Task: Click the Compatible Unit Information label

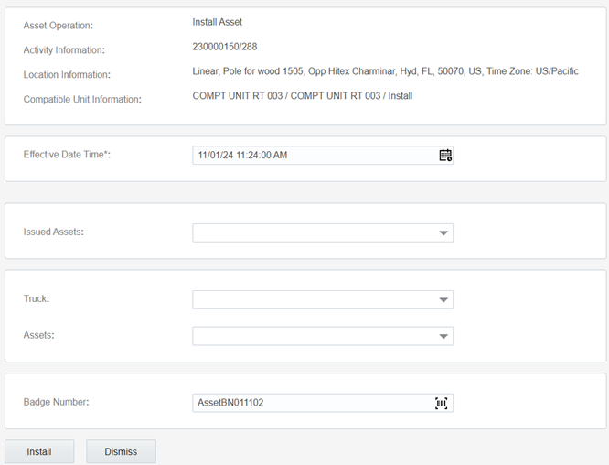Action: (x=82, y=100)
